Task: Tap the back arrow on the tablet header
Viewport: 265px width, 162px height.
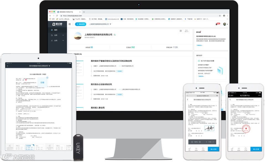Action: pyautogui.click(x=7, y=66)
